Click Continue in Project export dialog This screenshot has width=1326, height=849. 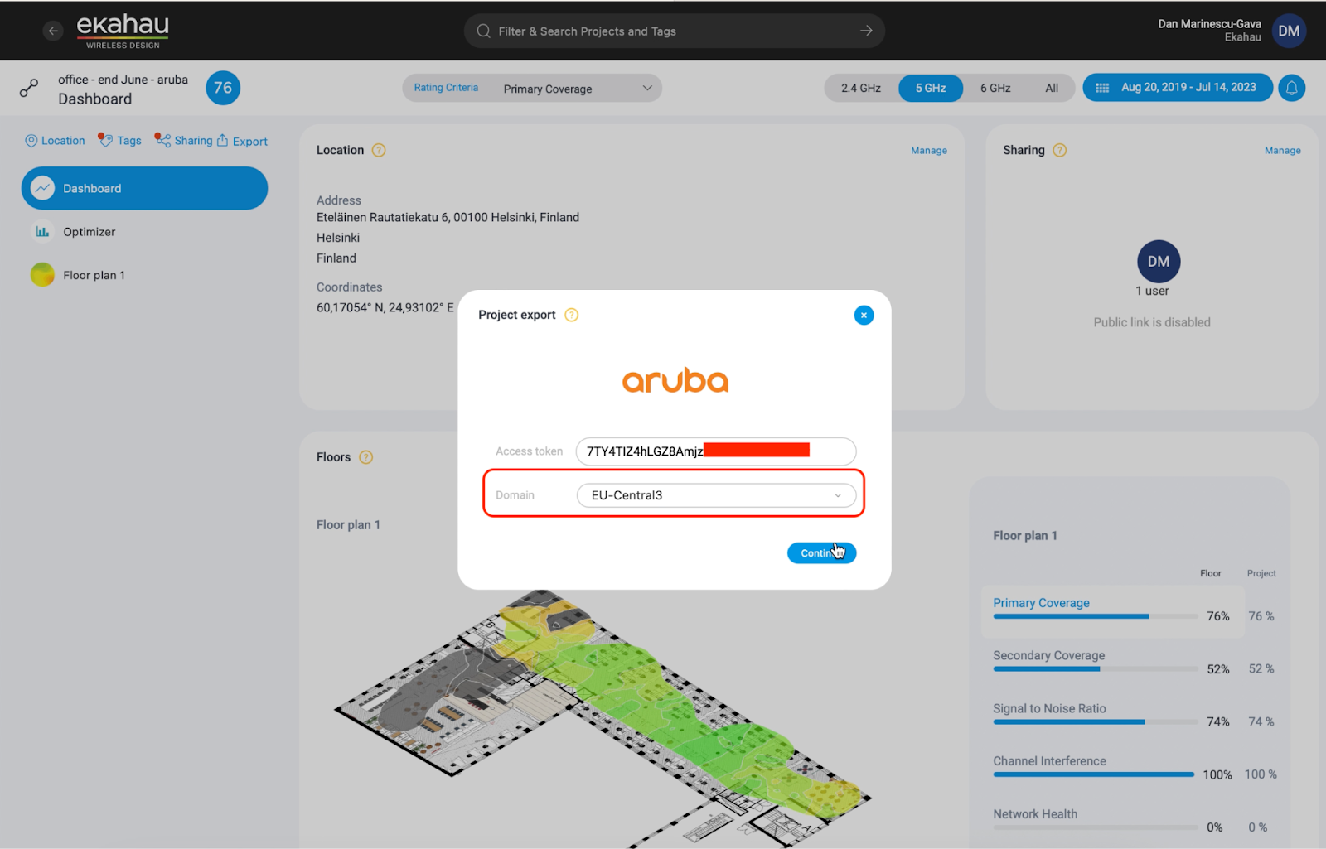tap(821, 552)
